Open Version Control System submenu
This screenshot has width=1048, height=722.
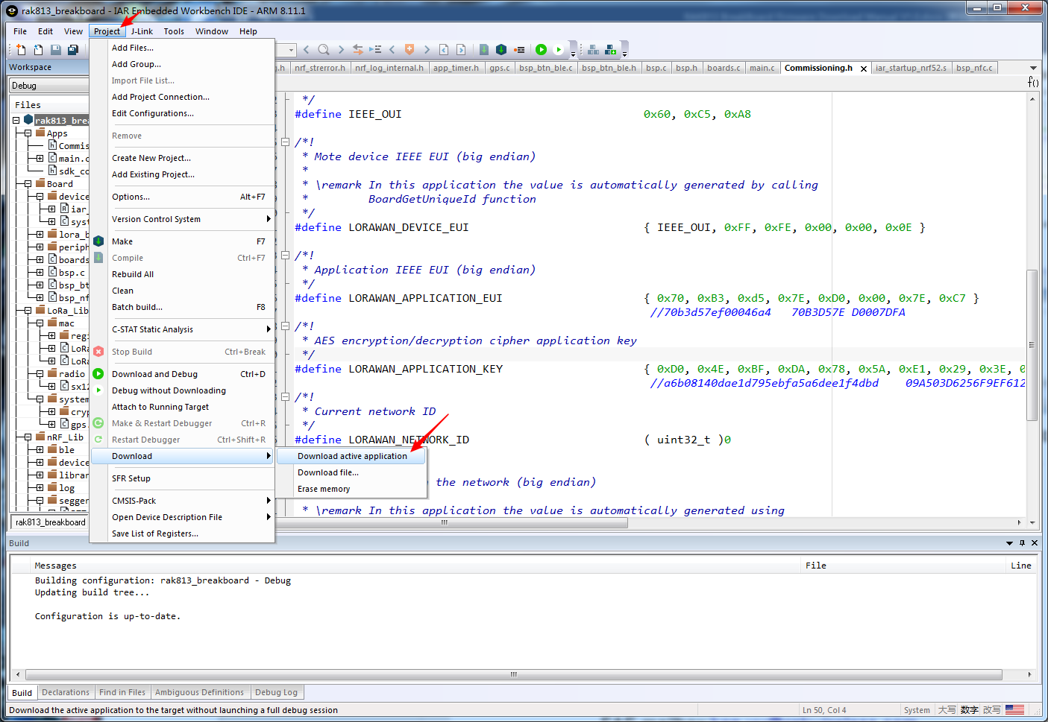(182, 219)
